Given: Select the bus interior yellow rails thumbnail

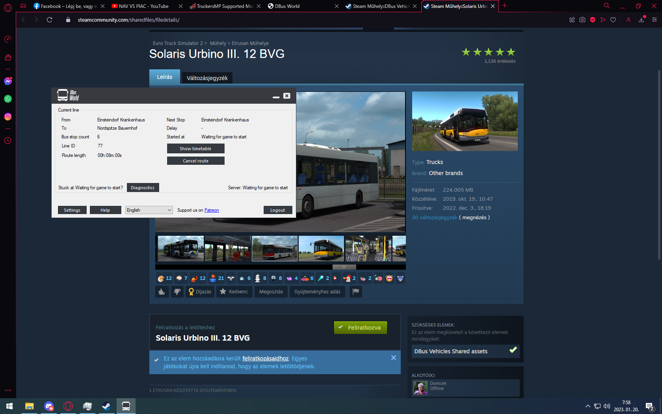Looking at the screenshot, I should [x=368, y=249].
